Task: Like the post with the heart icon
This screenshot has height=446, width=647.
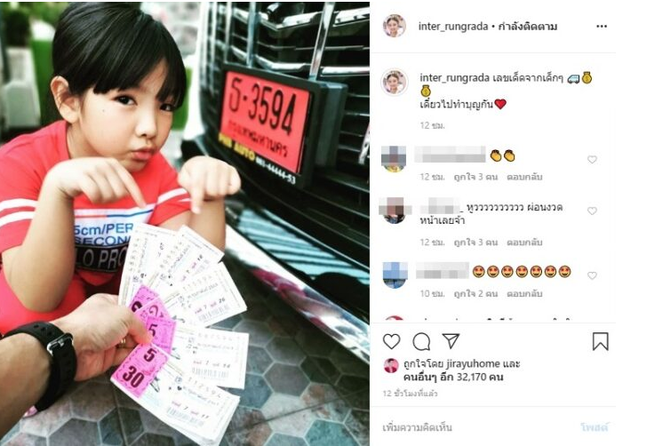Action: click(391, 342)
